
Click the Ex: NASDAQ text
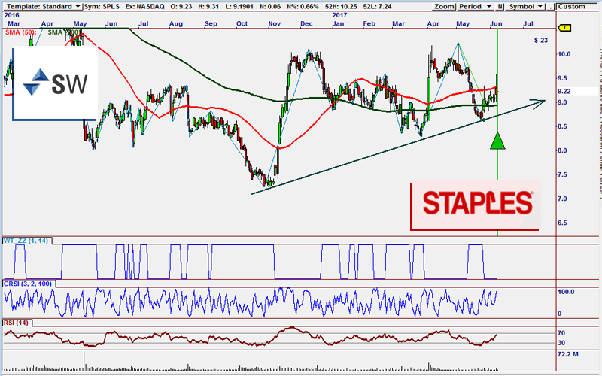(x=144, y=6)
